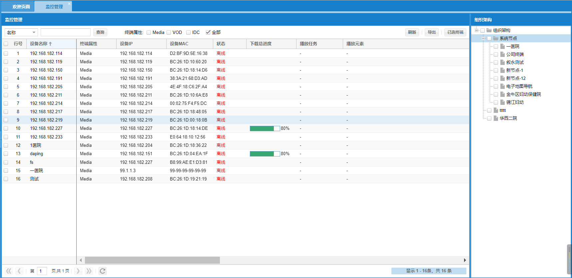Go to first page icon
Image resolution: width=572 pixels, height=278 pixels.
pos(9,271)
